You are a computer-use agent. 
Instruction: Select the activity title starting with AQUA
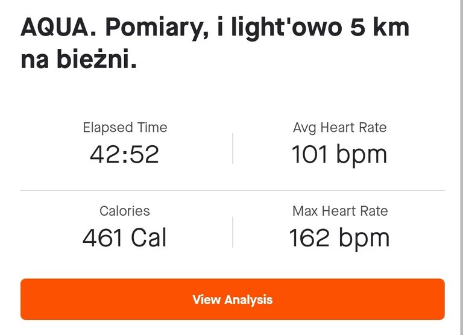pos(215,43)
